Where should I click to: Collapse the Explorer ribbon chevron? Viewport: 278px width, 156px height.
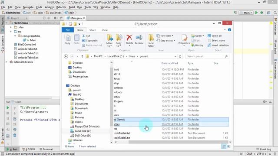click(225, 30)
